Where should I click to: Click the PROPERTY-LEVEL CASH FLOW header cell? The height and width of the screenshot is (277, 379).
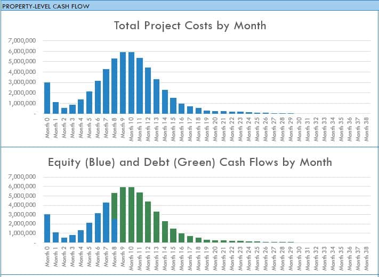[x=46, y=6]
